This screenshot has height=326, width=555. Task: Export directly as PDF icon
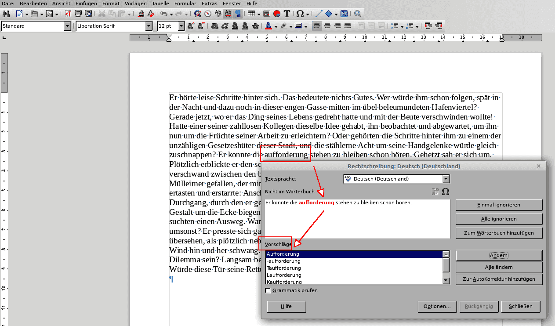(68, 14)
